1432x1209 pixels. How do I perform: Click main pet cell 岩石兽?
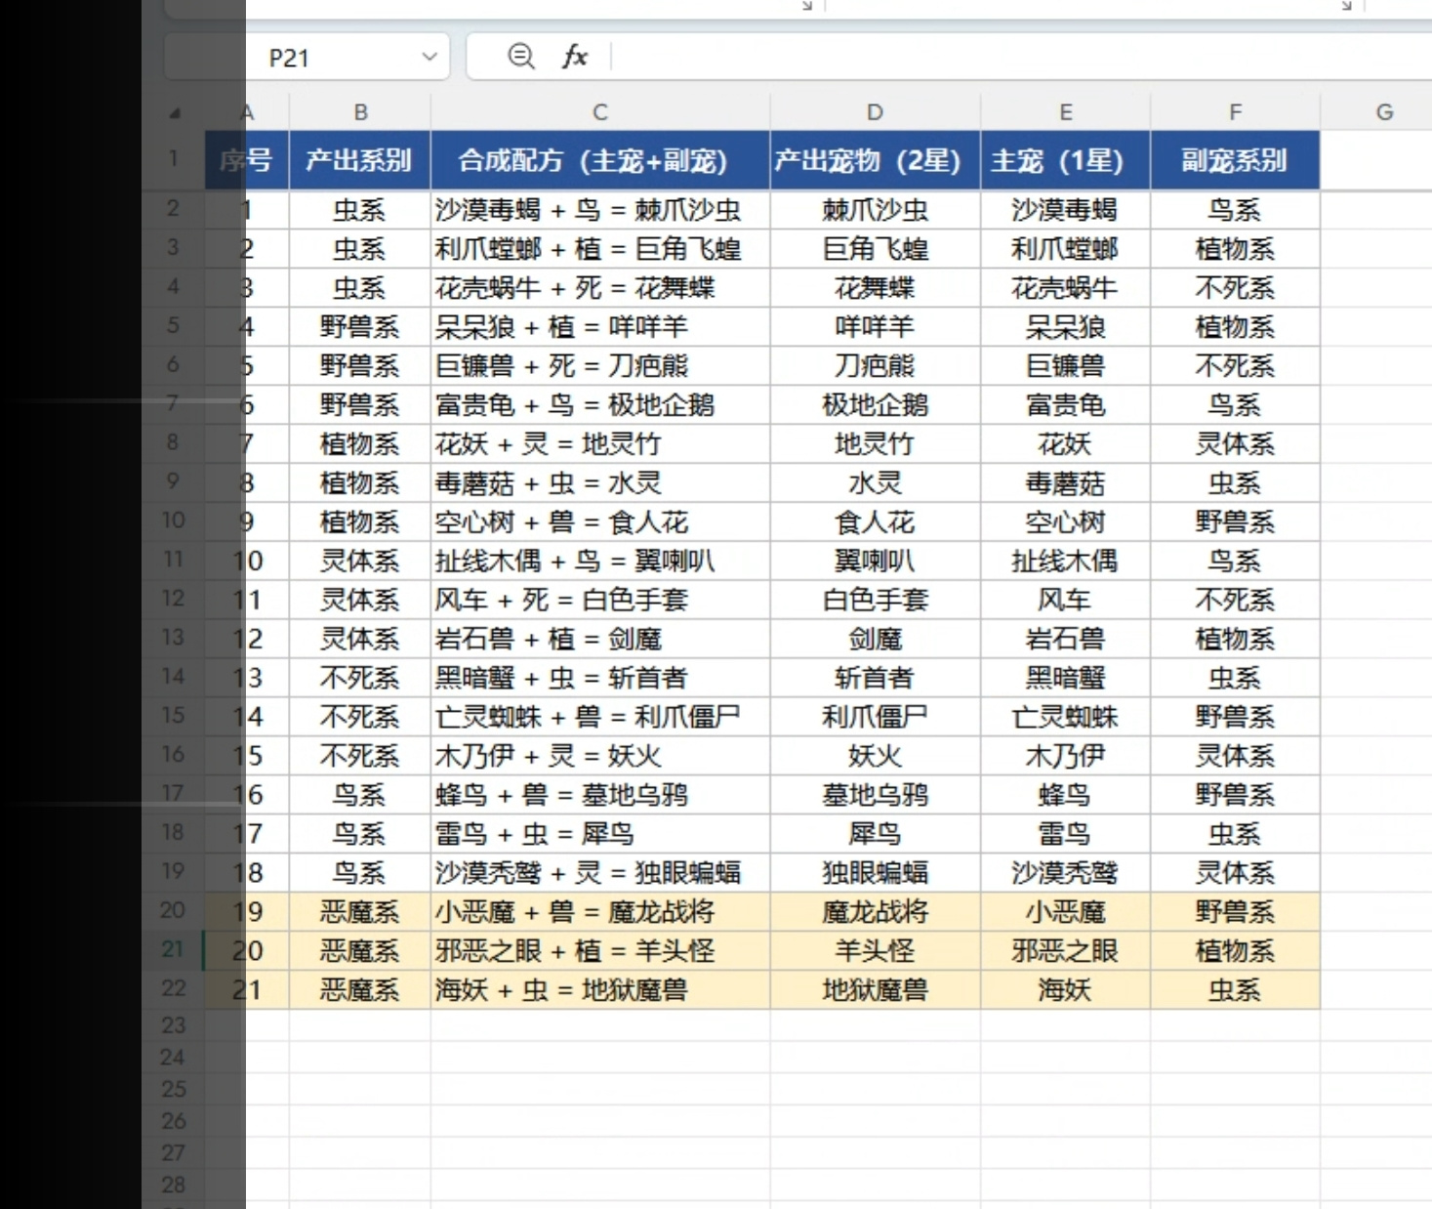1065,639
